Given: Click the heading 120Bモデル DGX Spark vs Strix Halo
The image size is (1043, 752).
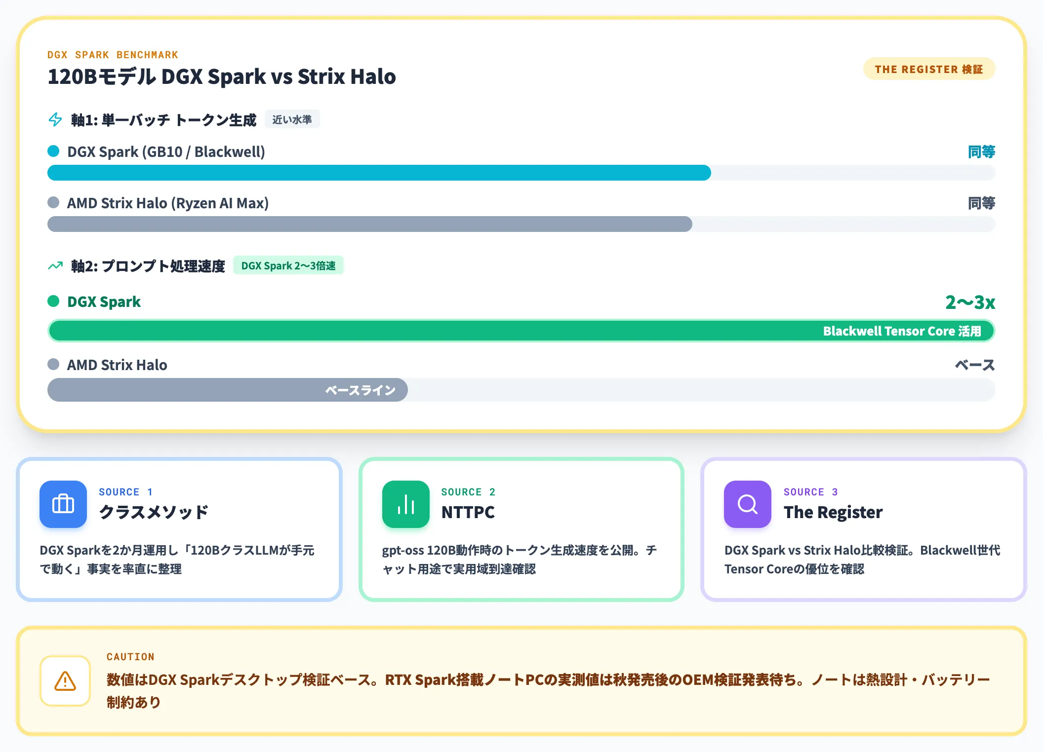Looking at the screenshot, I should [x=222, y=76].
